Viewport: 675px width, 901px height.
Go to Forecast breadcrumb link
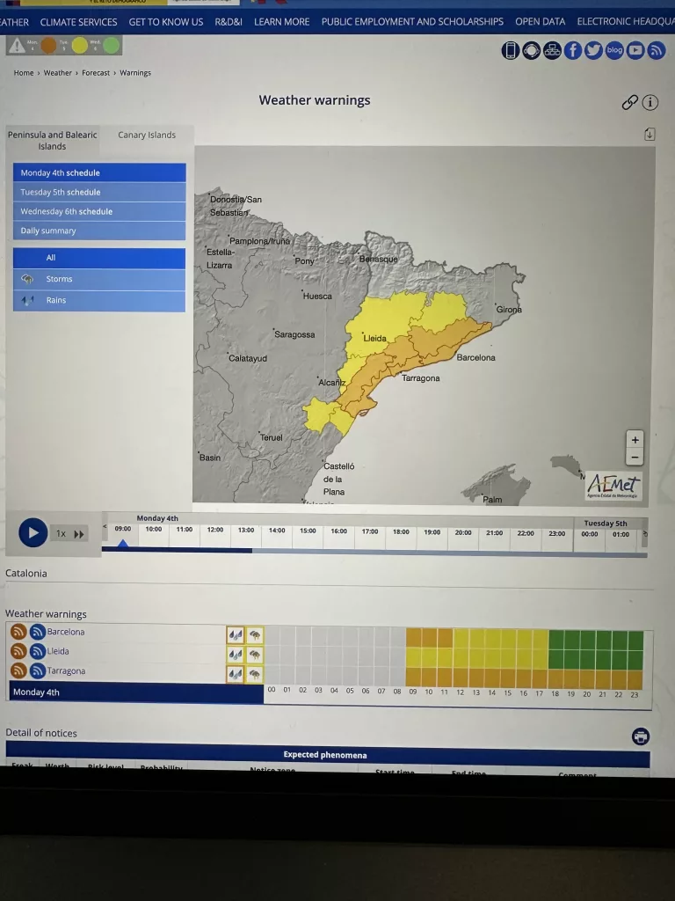coord(96,73)
